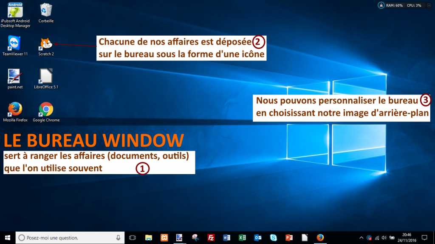Check the battery power tray icon
This screenshot has height=244, width=435.
(x=392, y=238)
